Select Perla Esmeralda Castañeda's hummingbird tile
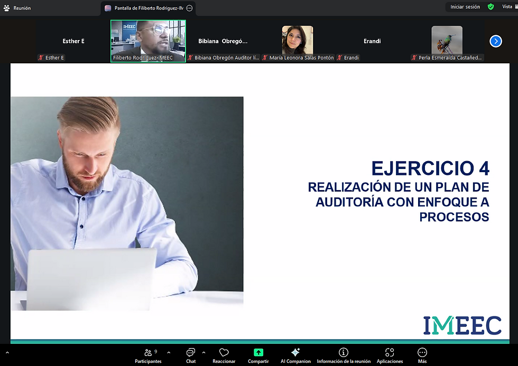 click(447, 41)
